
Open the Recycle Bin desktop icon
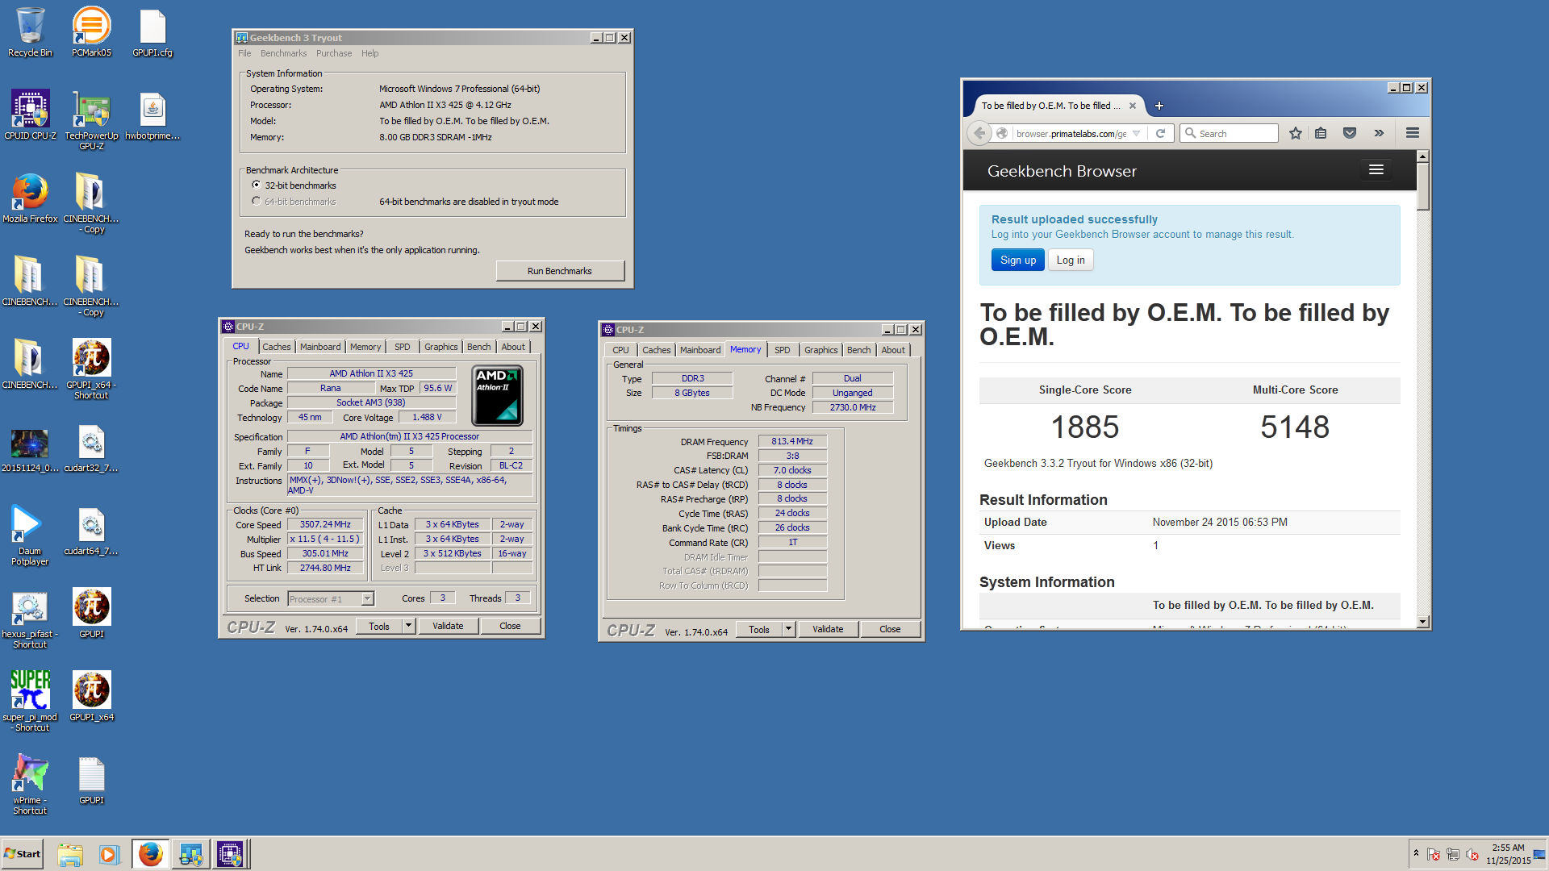coord(30,32)
